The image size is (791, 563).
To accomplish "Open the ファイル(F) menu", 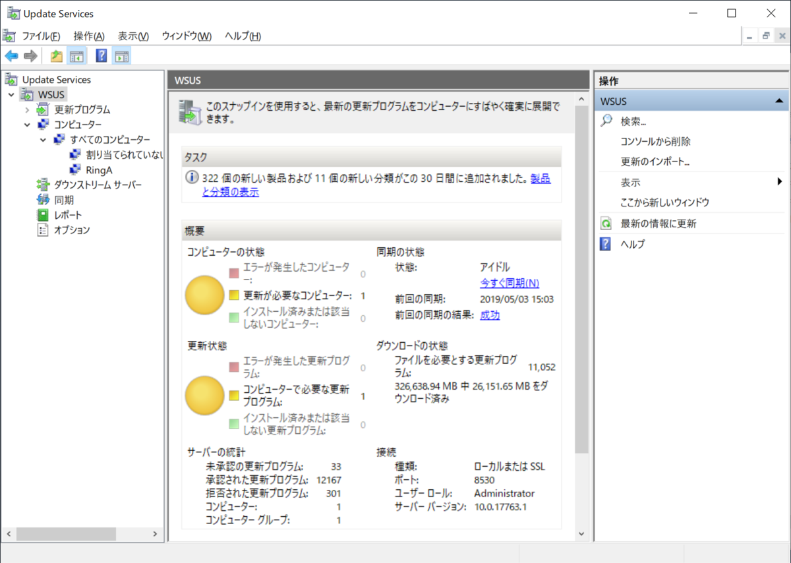I will [x=41, y=36].
